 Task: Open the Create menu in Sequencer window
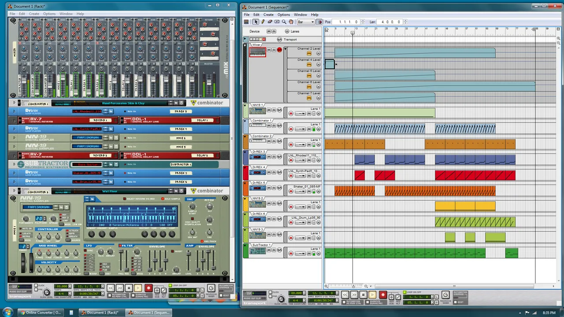point(268,15)
